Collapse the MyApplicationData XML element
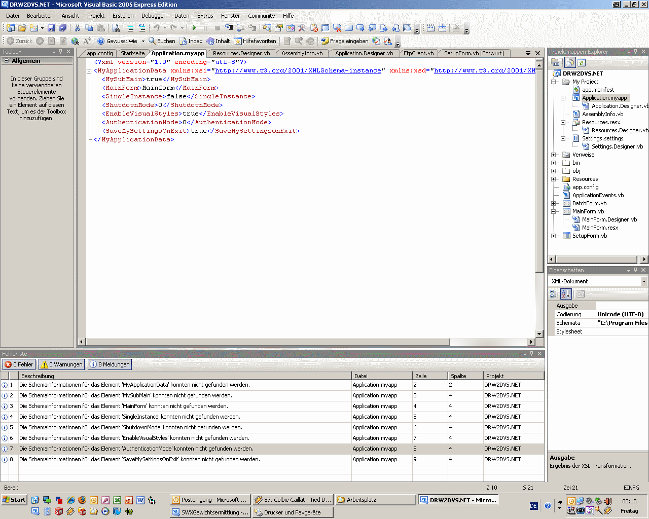649x519 pixels. coord(89,71)
